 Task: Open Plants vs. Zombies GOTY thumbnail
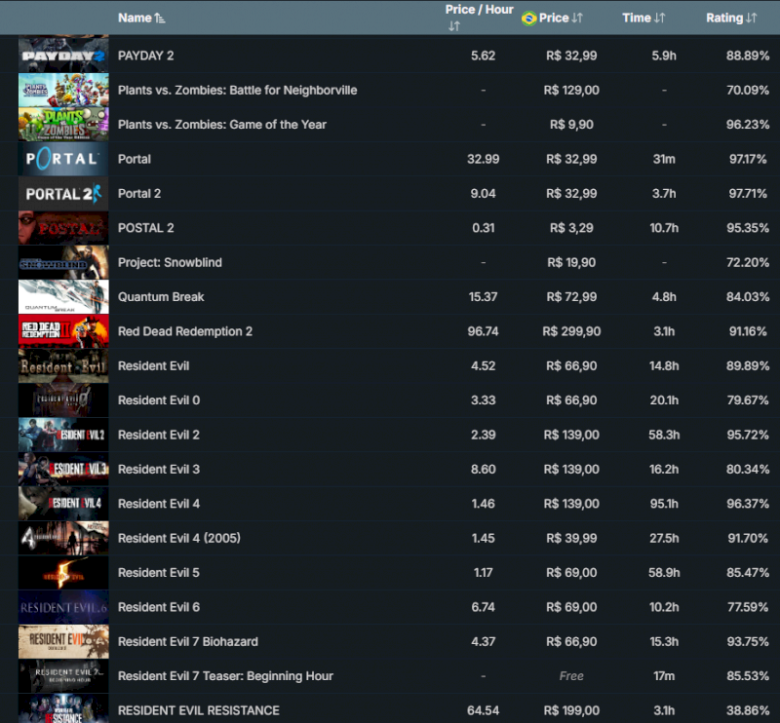[x=63, y=125]
